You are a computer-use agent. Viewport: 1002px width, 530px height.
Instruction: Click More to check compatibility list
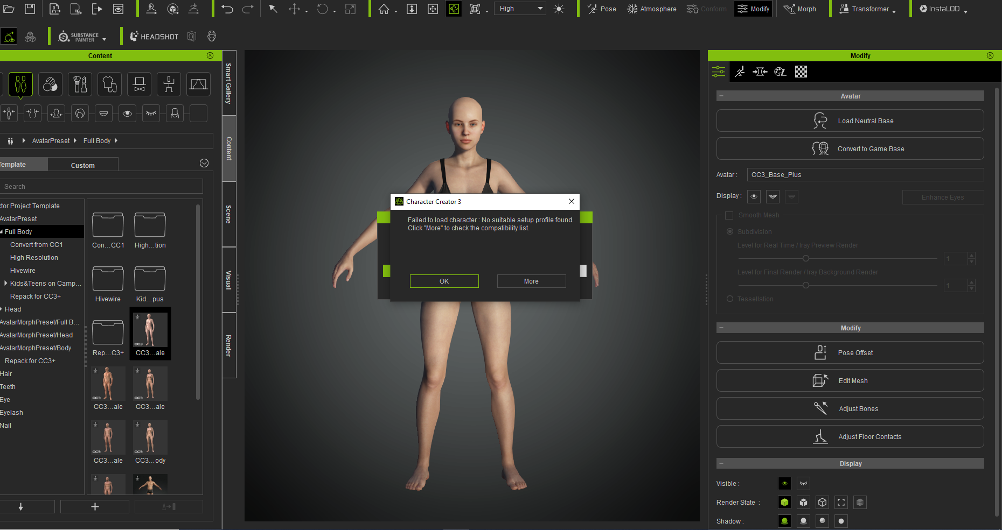[x=531, y=281]
